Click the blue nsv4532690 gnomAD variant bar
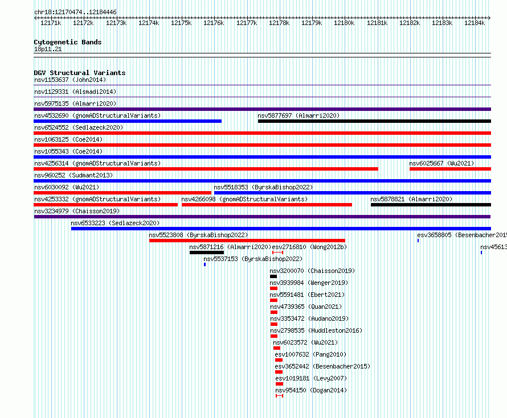 pos(128,121)
